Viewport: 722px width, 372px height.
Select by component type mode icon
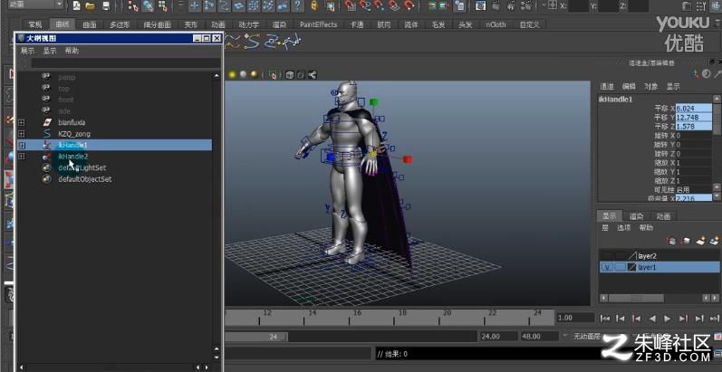click(x=162, y=6)
